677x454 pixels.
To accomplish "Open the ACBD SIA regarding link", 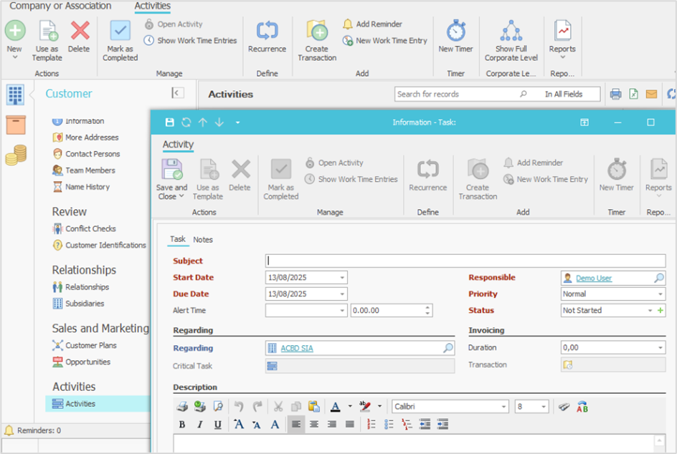I will coord(297,349).
